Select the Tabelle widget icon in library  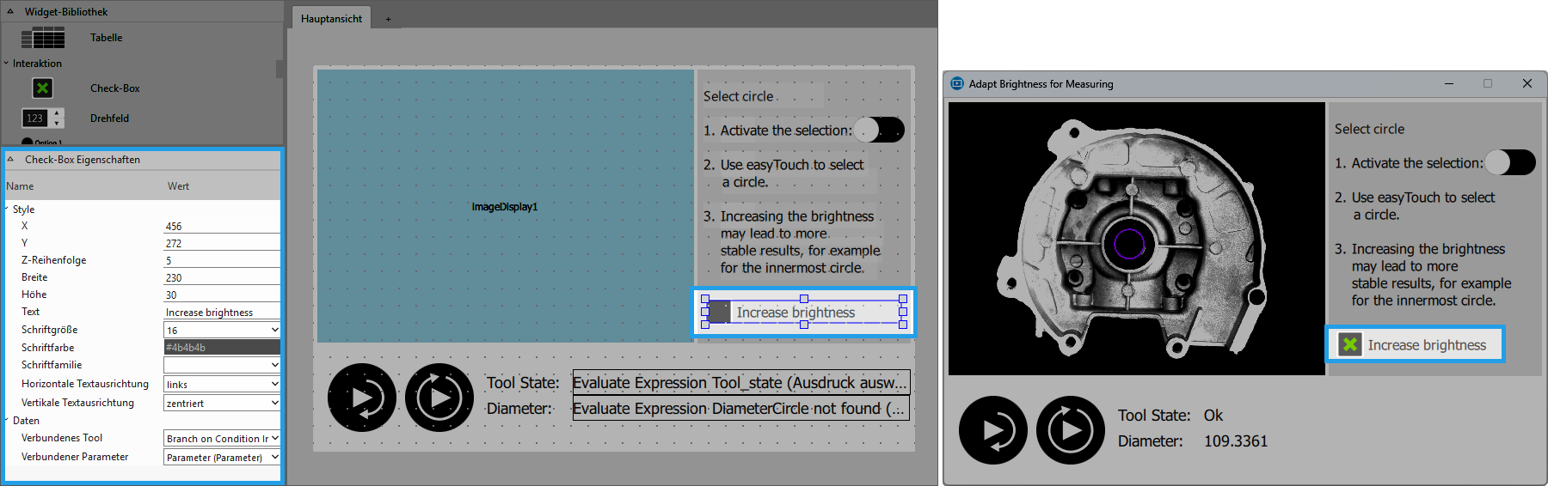tap(43, 38)
